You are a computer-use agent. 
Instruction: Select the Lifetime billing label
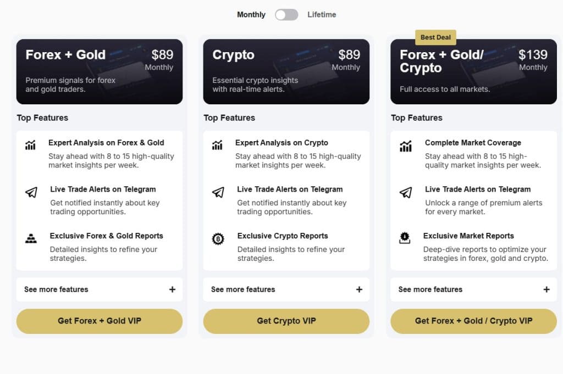(x=322, y=15)
